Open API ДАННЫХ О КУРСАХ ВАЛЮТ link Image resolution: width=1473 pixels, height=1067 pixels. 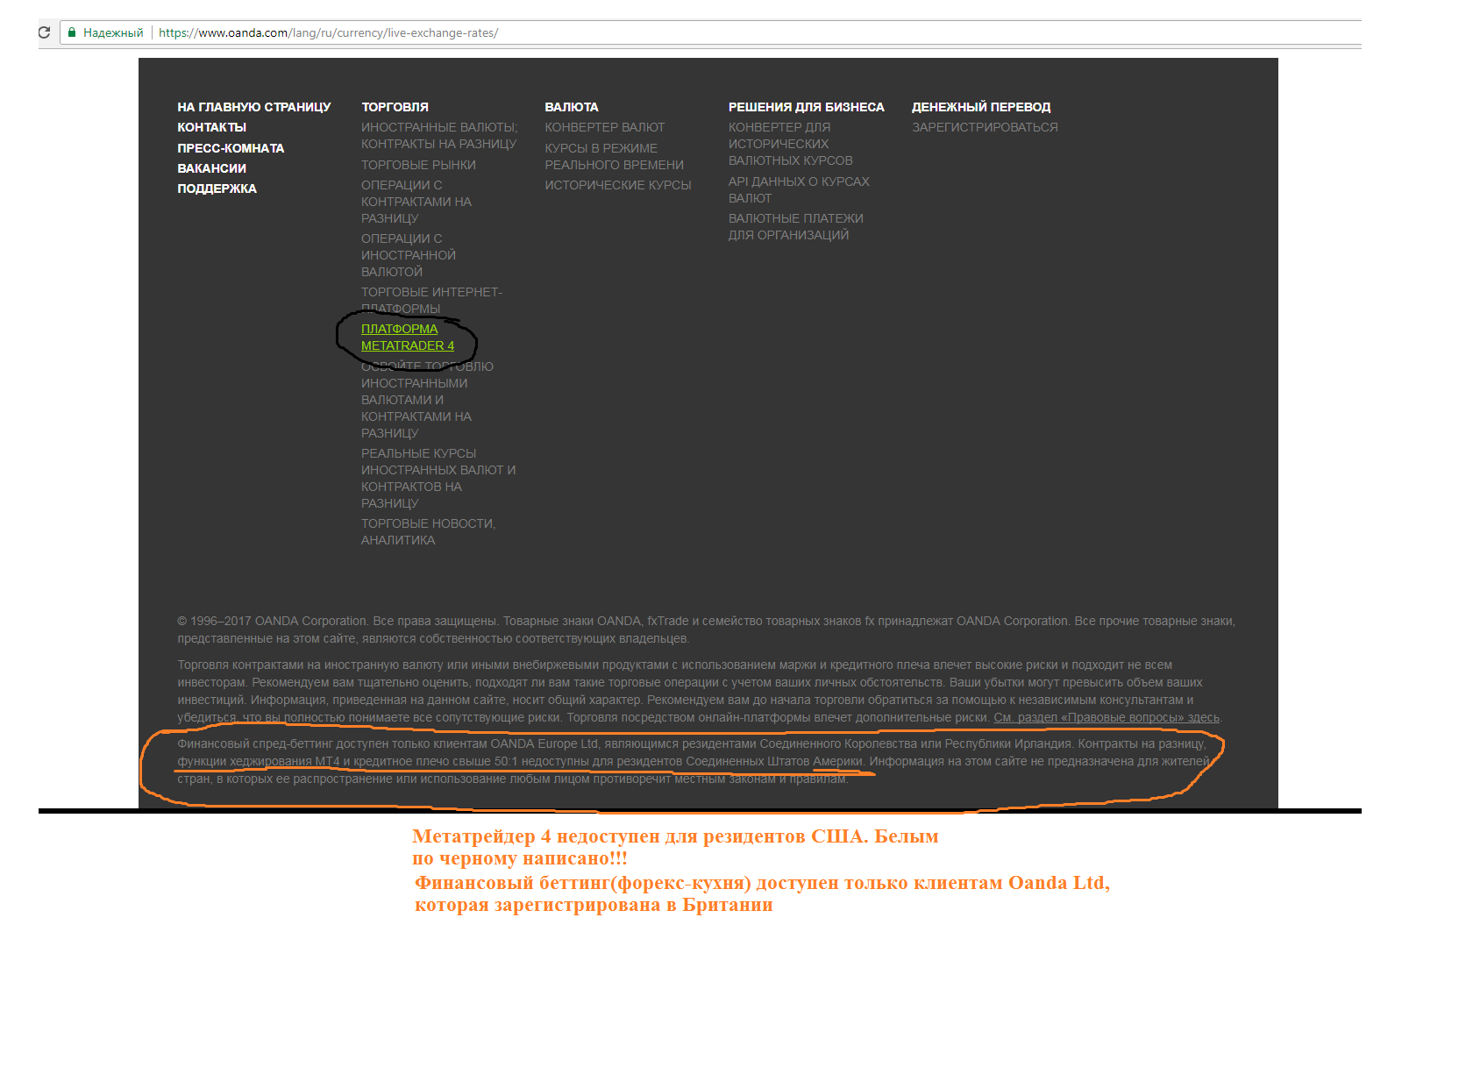pyautogui.click(x=799, y=190)
